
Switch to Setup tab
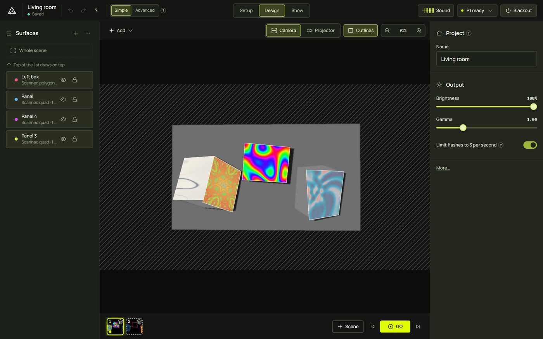pyautogui.click(x=246, y=10)
